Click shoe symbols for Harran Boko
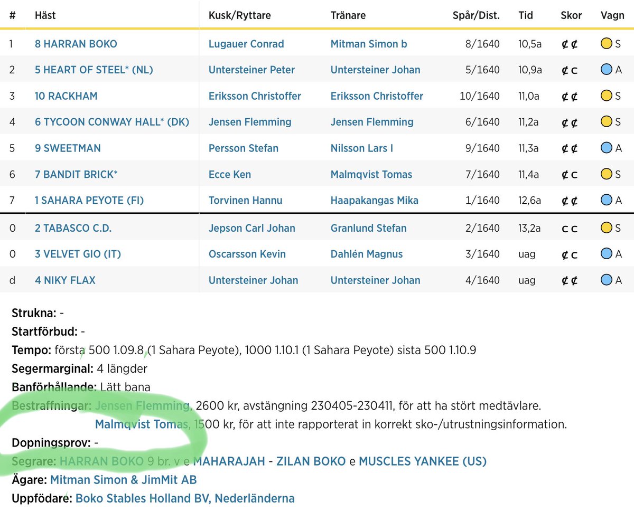This screenshot has width=634, height=521. (x=570, y=44)
